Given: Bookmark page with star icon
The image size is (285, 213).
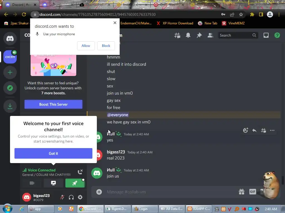Looking at the screenshot, I should [241, 14].
